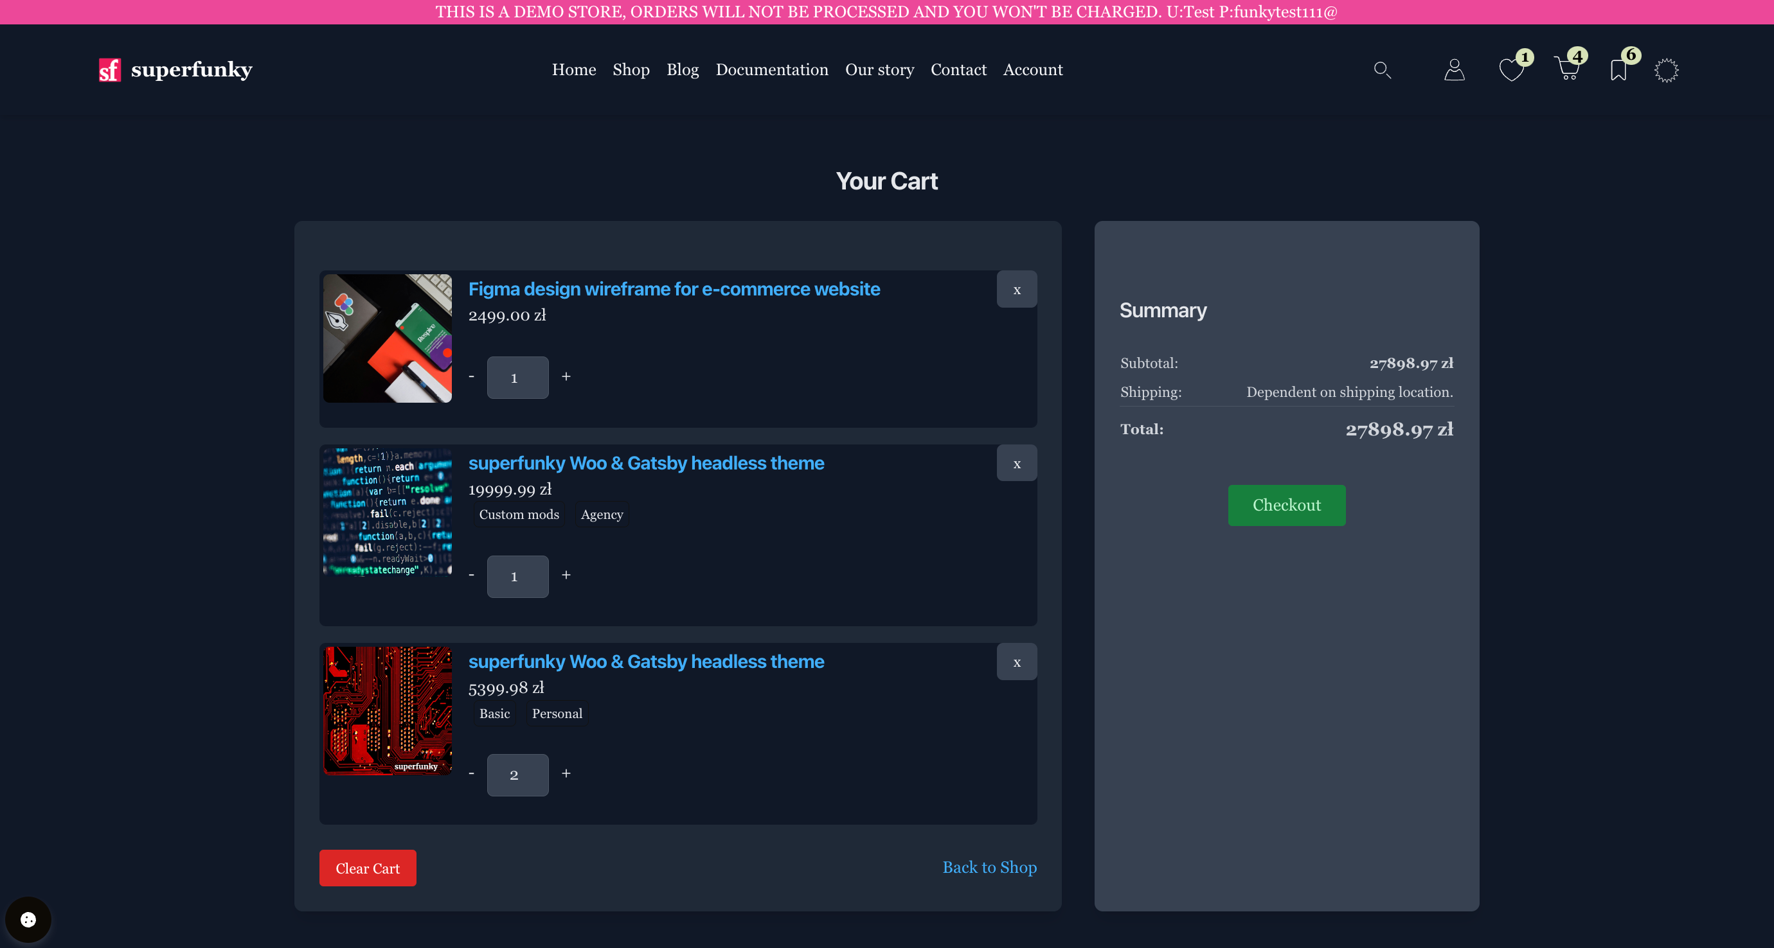Increase quantity of Figma wireframe with plus
This screenshot has width=1774, height=948.
coord(566,377)
